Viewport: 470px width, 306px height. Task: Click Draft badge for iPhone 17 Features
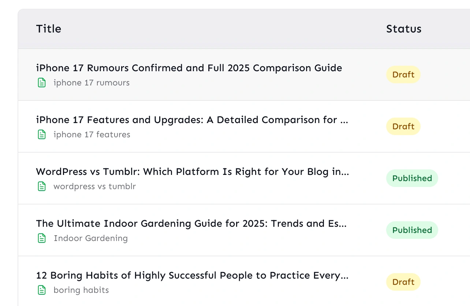pos(403,127)
